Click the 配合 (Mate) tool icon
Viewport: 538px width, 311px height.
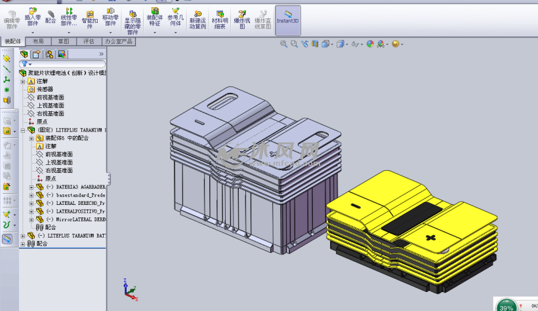tap(51, 14)
